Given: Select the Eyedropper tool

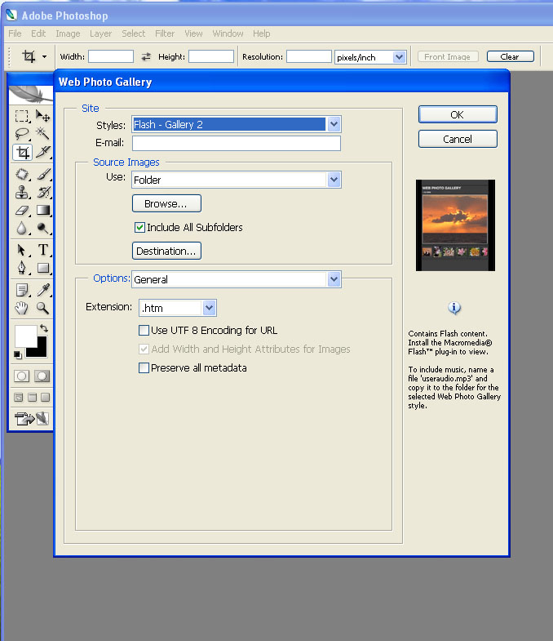Looking at the screenshot, I should pyautogui.click(x=42, y=290).
